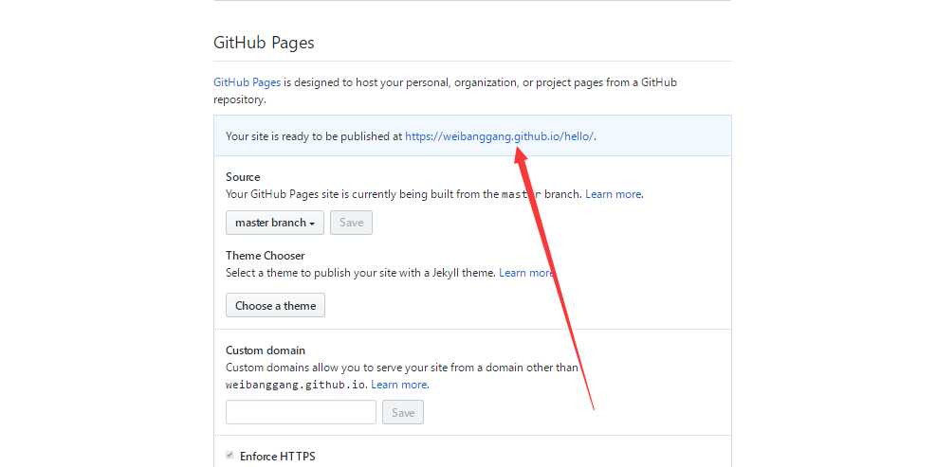This screenshot has width=936, height=467.
Task: Focus the custom domain input field
Action: [x=301, y=412]
